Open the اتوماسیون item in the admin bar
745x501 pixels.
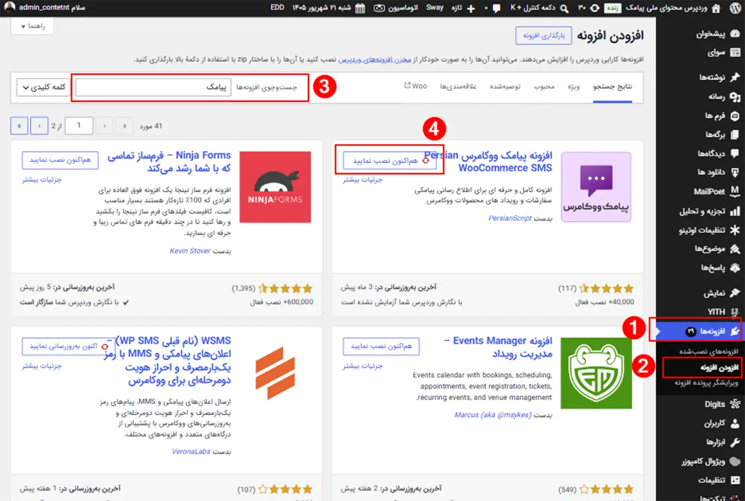(396, 8)
